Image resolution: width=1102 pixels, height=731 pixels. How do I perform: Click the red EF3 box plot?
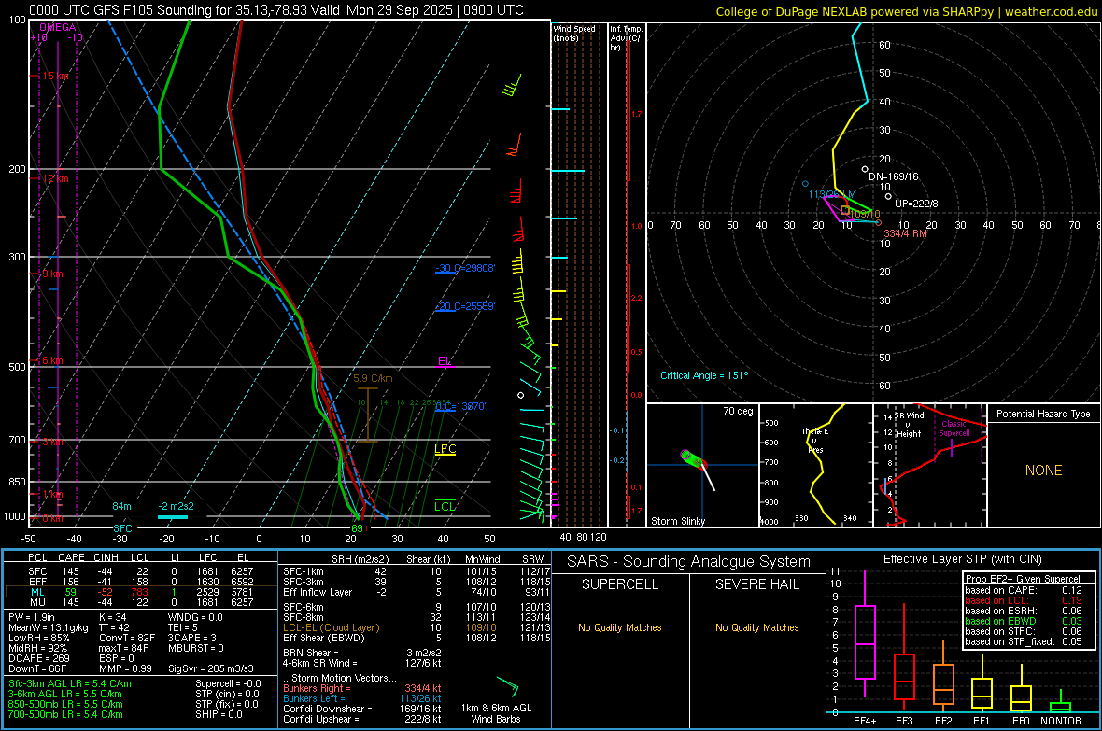tap(904, 658)
